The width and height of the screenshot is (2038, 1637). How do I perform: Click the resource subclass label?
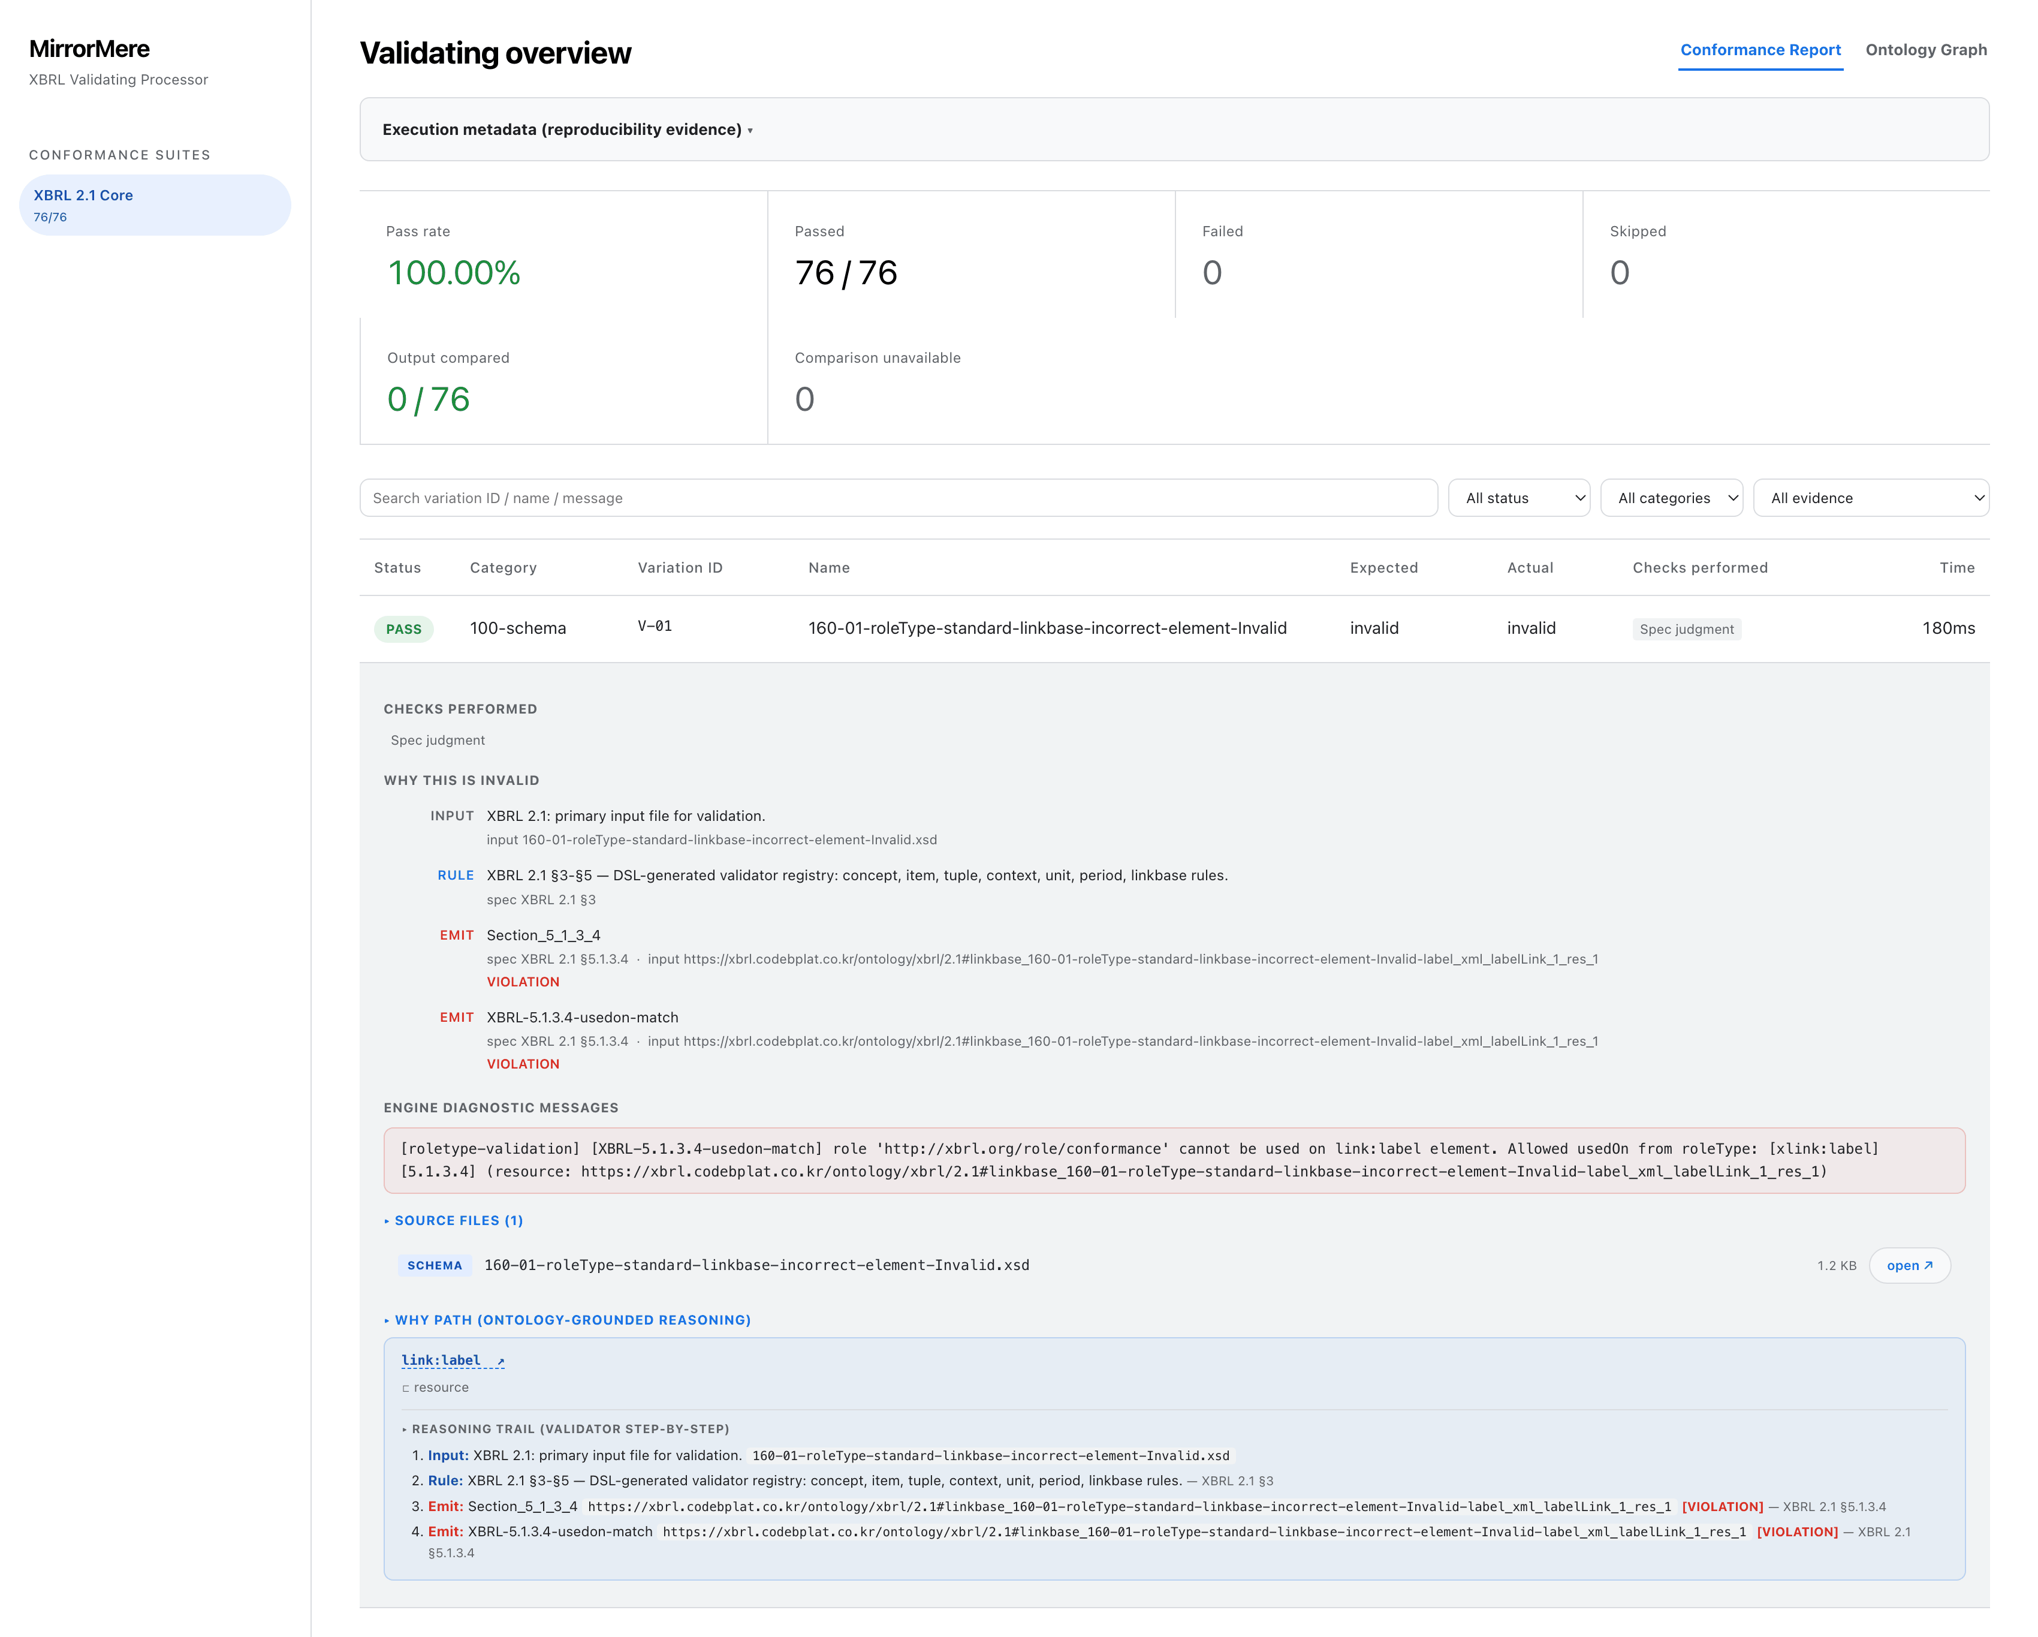436,1388
